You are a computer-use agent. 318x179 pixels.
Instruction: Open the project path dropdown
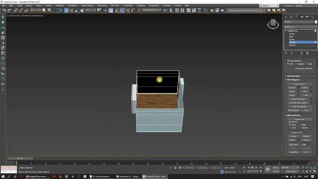click(x=246, y=10)
